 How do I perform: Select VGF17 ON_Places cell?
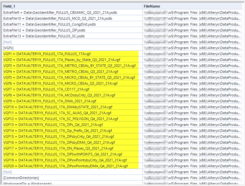[72, 148]
